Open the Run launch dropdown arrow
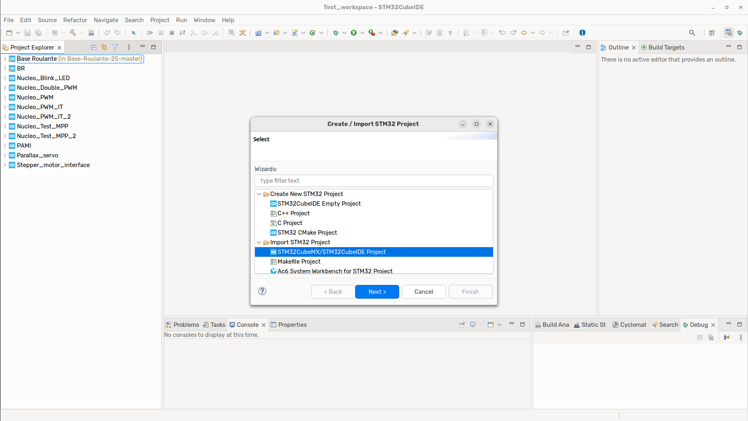The image size is (748, 421). [x=363, y=33]
